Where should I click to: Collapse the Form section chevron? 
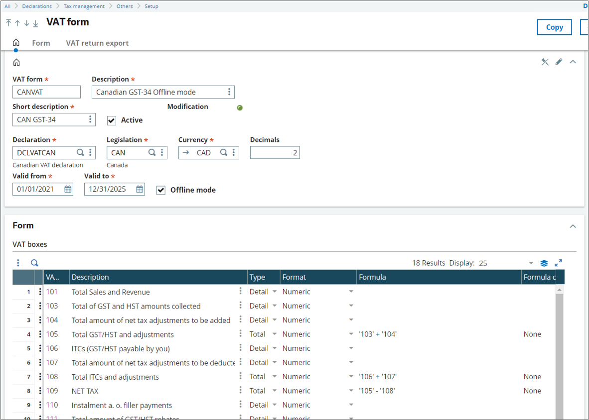coord(573,226)
